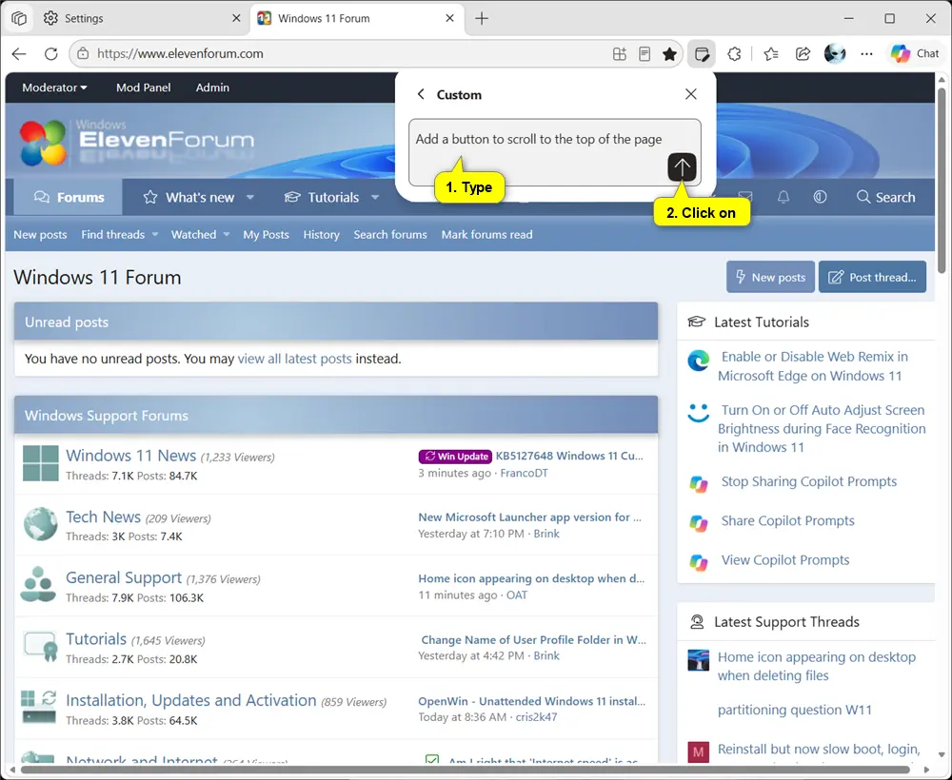Select the Windows 11 Forum tab
The height and width of the screenshot is (780, 952).
coord(358,18)
